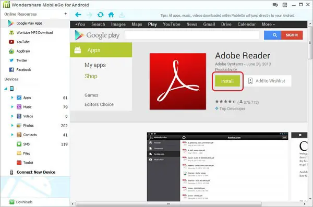Viewport: 313px width, 207px height.
Task: Expand the Videos tree arrow
Action: coord(12,116)
